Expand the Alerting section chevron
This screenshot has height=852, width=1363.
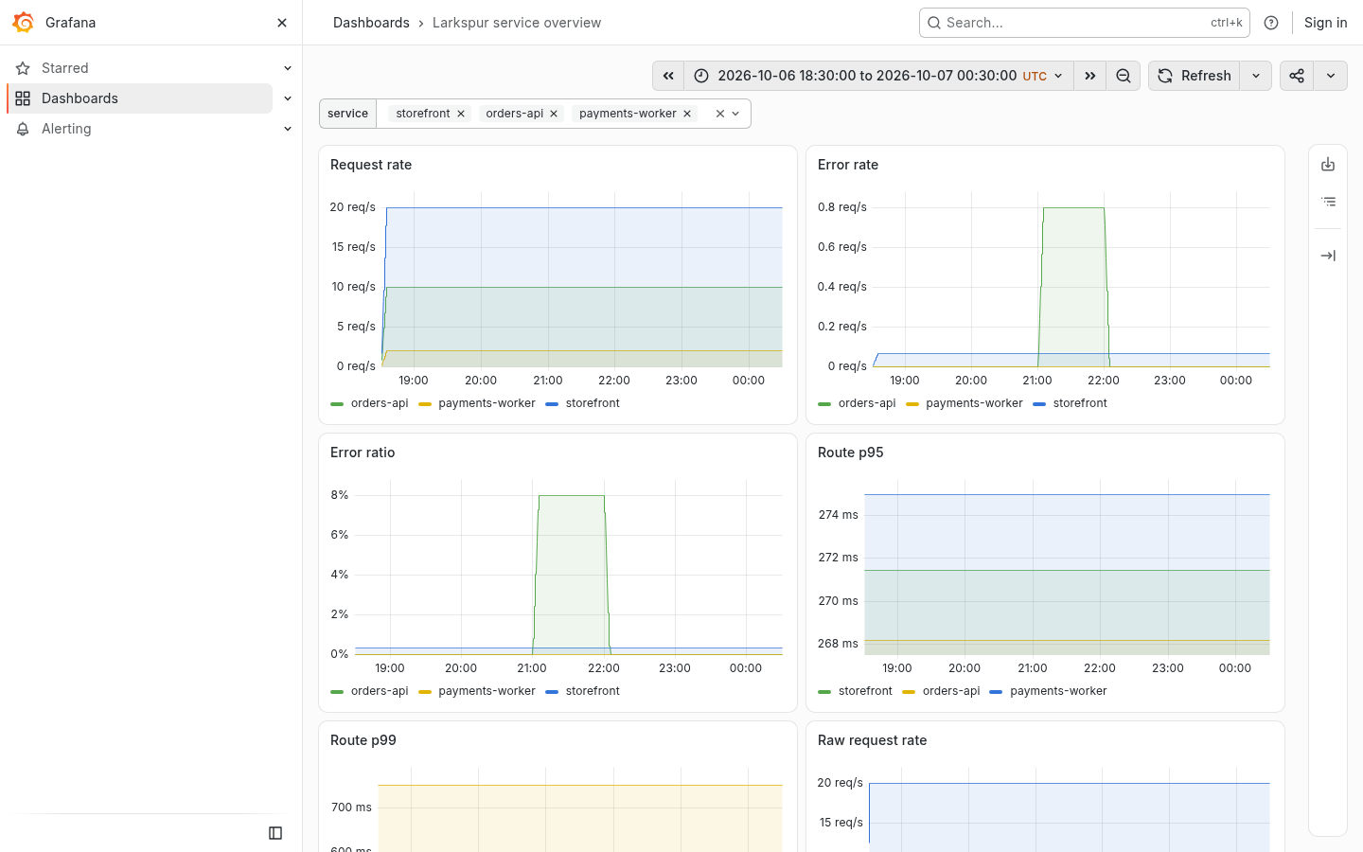(x=288, y=129)
